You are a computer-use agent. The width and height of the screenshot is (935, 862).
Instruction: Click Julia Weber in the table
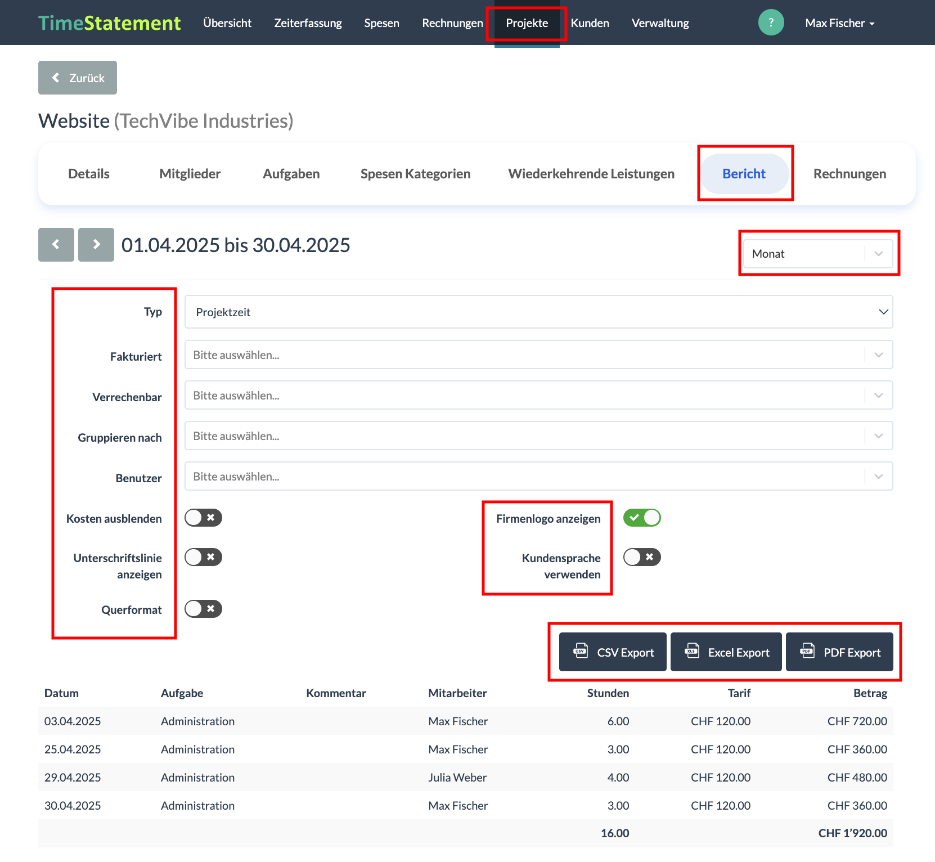457,778
